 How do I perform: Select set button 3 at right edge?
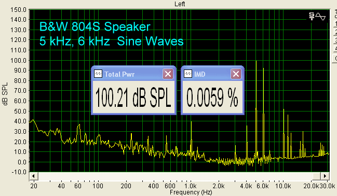[335, 40]
